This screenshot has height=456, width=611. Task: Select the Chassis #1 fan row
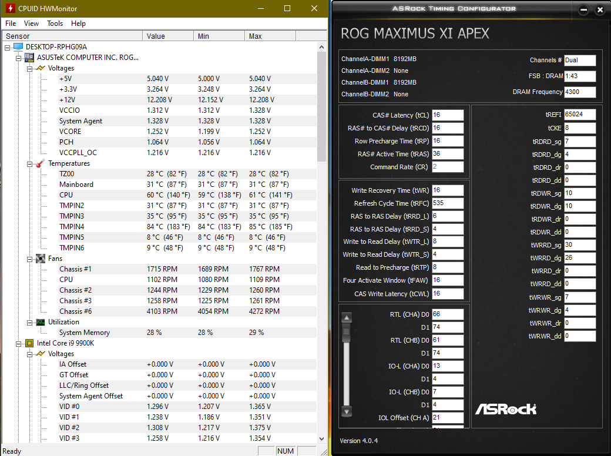pyautogui.click(x=187, y=269)
